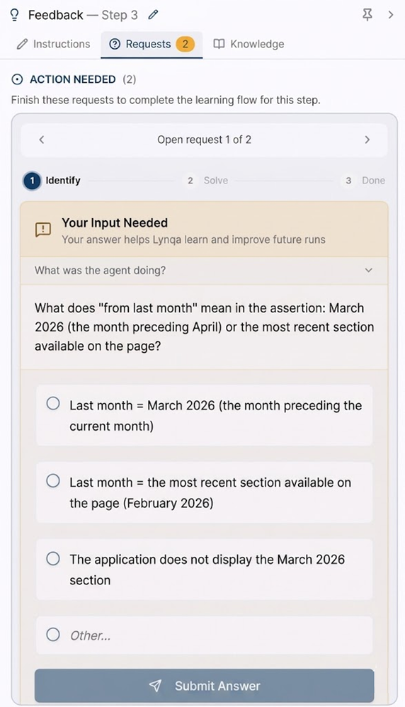Click the pencil edit icon beside Step 3

(153, 15)
